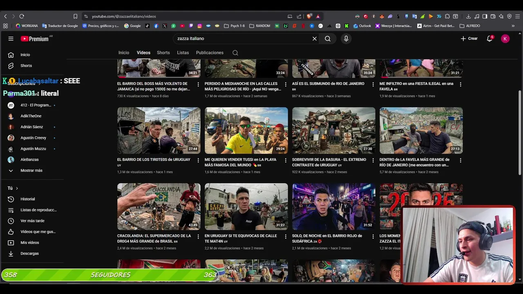Go back in the browser
The image size is (523, 294).
(5, 16)
